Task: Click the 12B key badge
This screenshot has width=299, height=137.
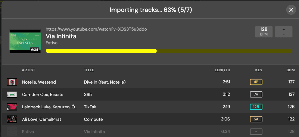Action: [256, 107]
